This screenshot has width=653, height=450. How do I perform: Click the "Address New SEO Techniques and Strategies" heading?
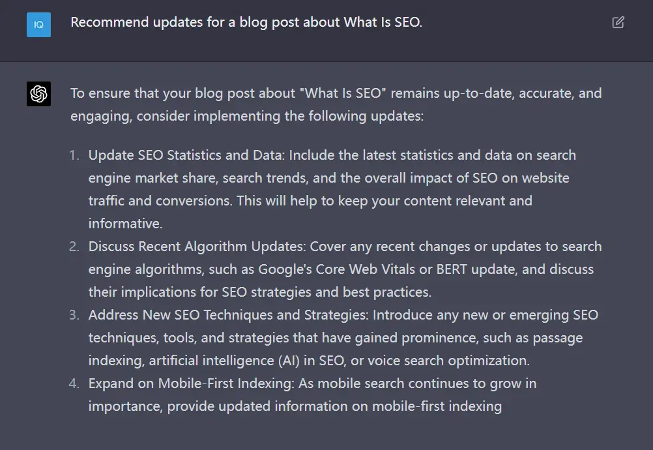pos(229,315)
